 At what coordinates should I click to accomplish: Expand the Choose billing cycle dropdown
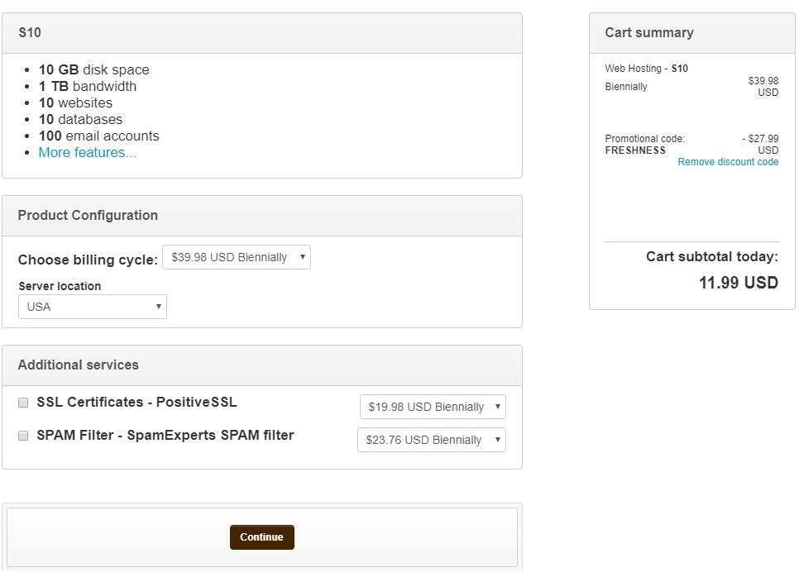(236, 257)
